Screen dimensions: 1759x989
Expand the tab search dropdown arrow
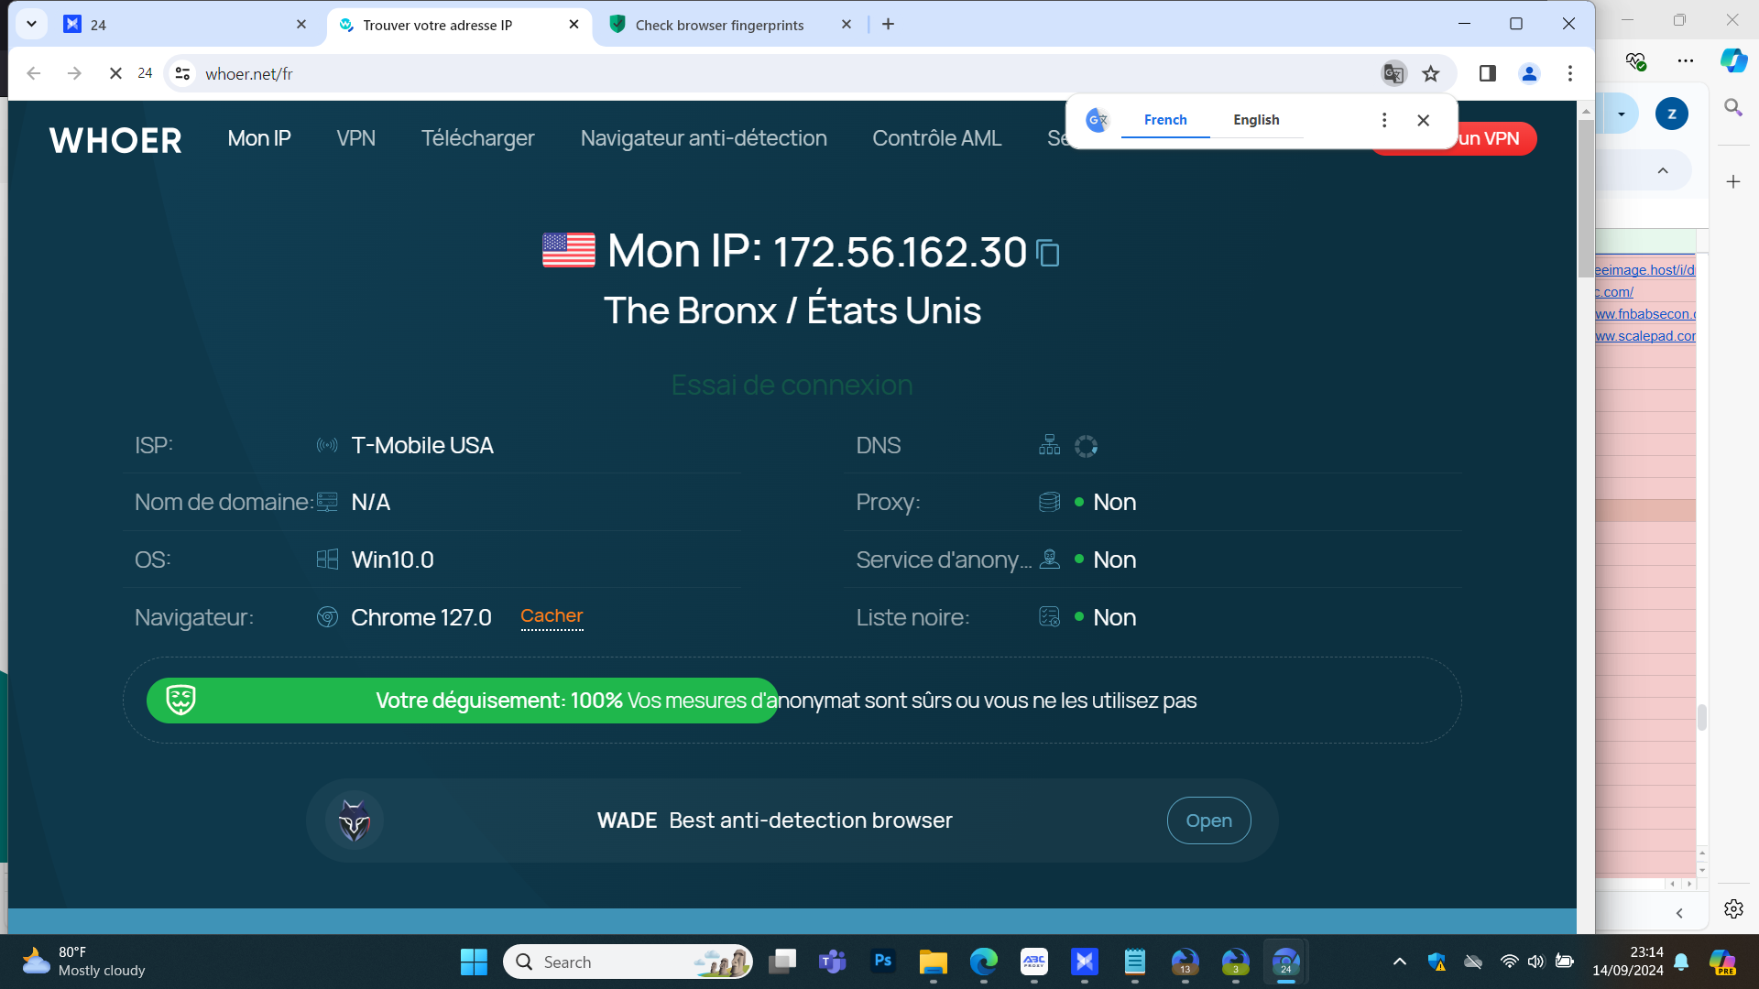31,24
